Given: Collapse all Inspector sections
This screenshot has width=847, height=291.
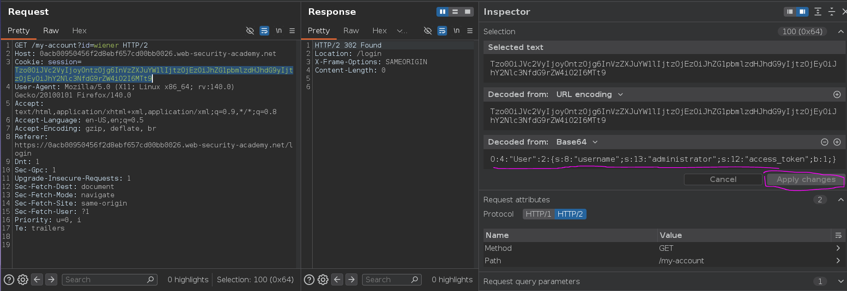Looking at the screenshot, I should point(832,12).
